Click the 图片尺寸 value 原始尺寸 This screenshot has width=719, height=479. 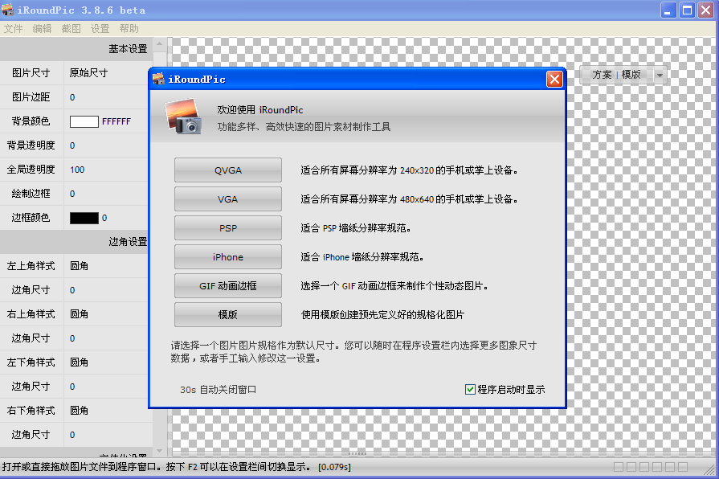tap(88, 73)
